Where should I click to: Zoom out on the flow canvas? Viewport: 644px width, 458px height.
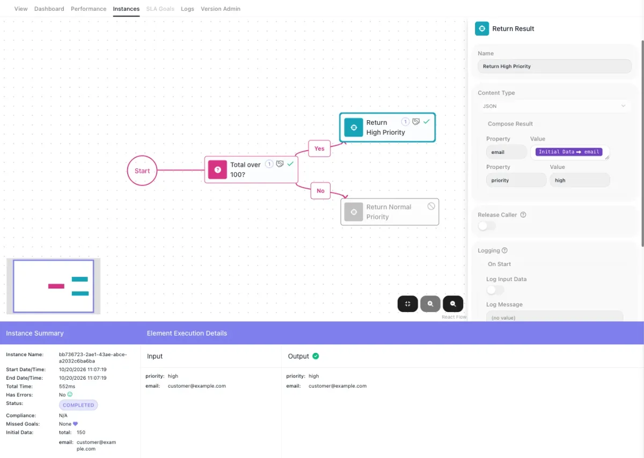(x=453, y=304)
